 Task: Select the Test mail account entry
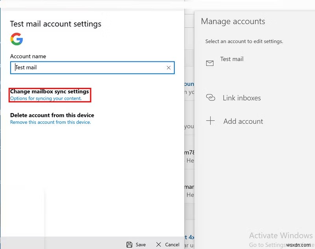(232, 59)
